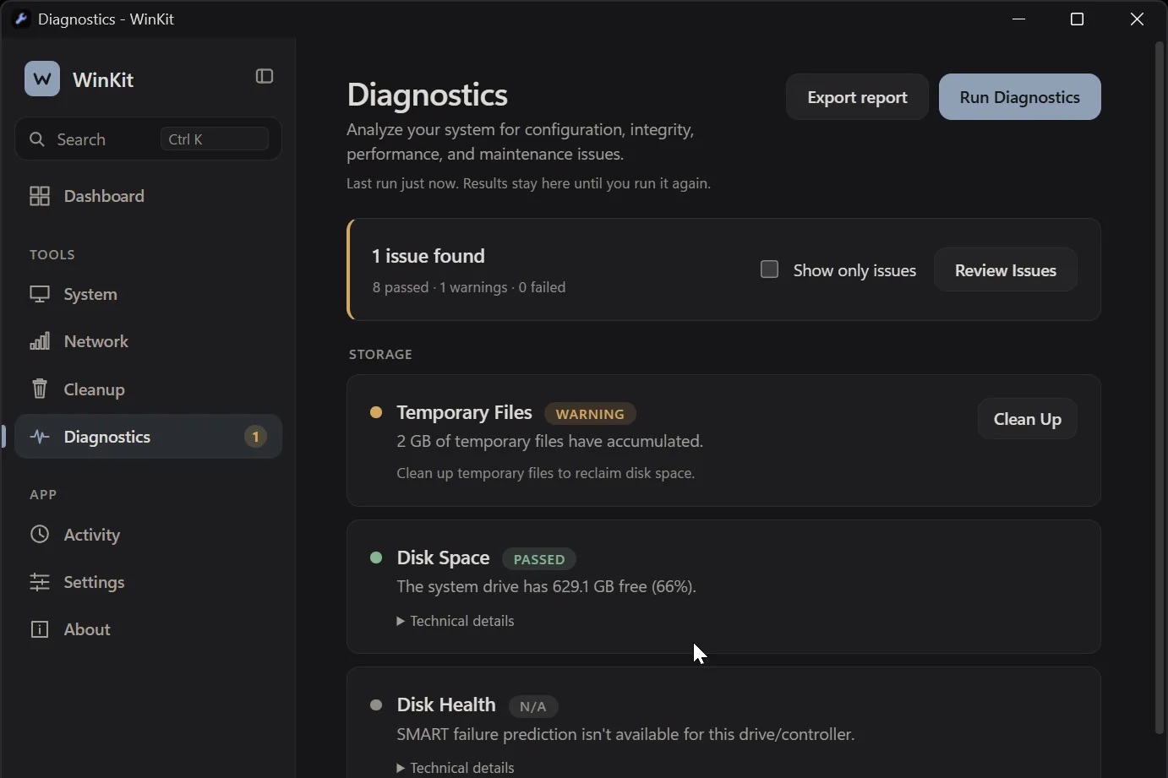Click the '1 issue found' summary heading
The height and width of the screenshot is (778, 1168).
pyautogui.click(x=428, y=256)
